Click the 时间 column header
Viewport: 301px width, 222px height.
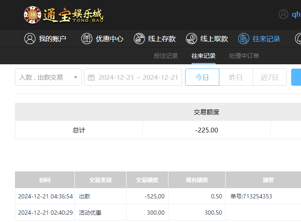click(x=45, y=180)
